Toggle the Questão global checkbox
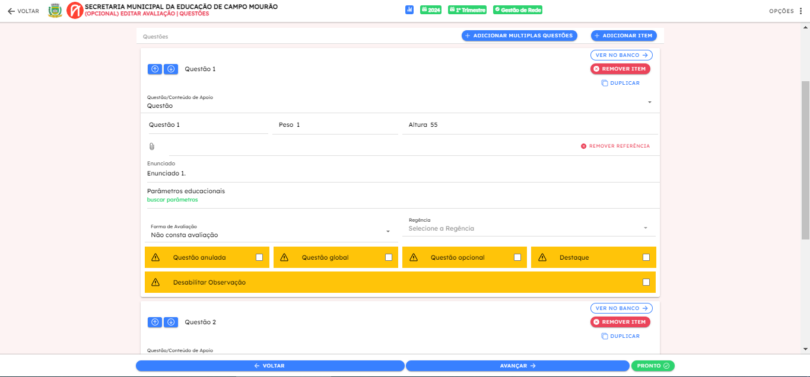Viewport: 810px width, 377px height. [x=389, y=257]
